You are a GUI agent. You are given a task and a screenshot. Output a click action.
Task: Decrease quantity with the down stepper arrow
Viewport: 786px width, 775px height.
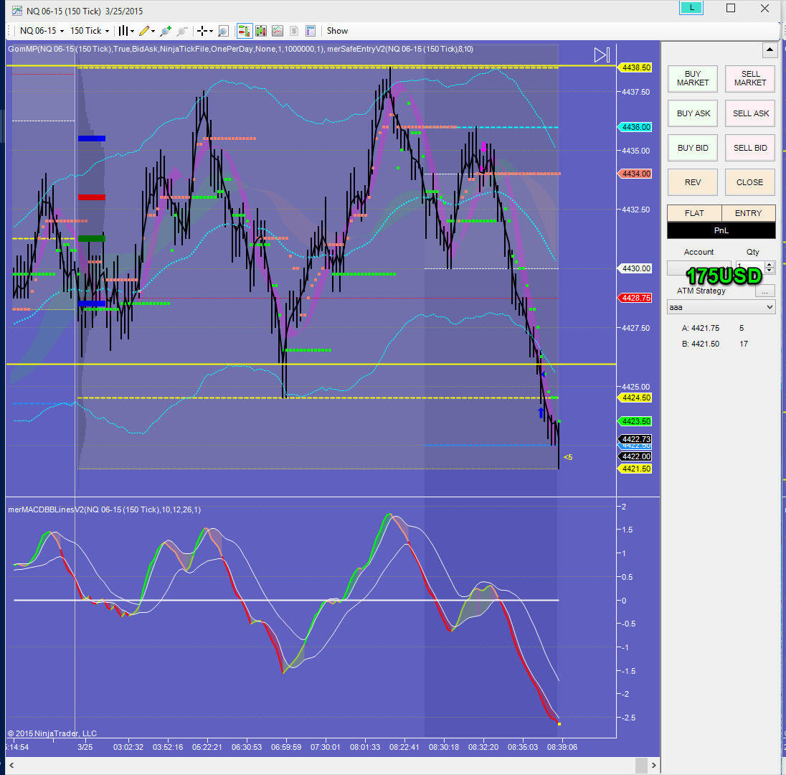(770, 271)
